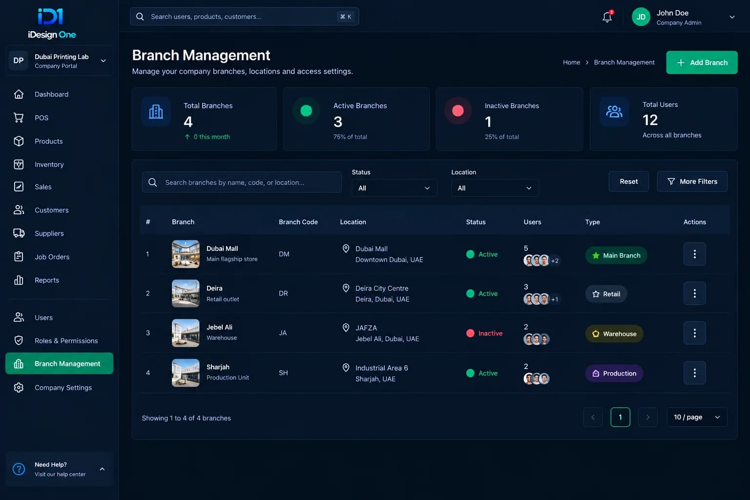Click the Need Help question mark icon

(19, 469)
